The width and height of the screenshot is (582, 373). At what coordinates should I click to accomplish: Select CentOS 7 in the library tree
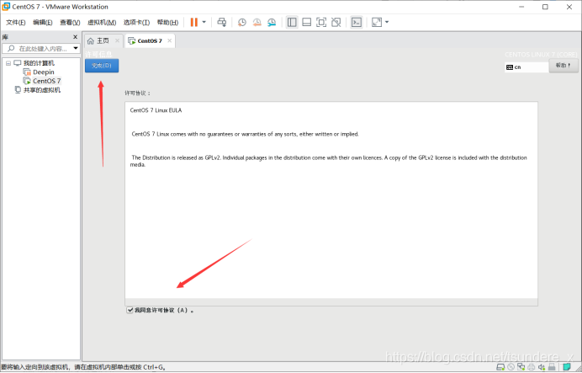tap(46, 81)
